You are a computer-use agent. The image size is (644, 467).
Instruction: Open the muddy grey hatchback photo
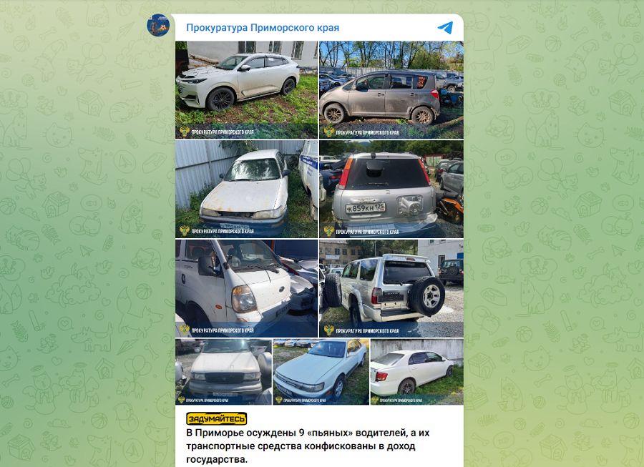pyautogui.click(x=391, y=90)
